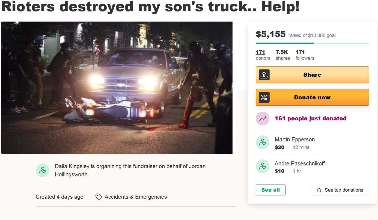Click the star icon in See top donations
This screenshot has height=220, width=378.
319,190
